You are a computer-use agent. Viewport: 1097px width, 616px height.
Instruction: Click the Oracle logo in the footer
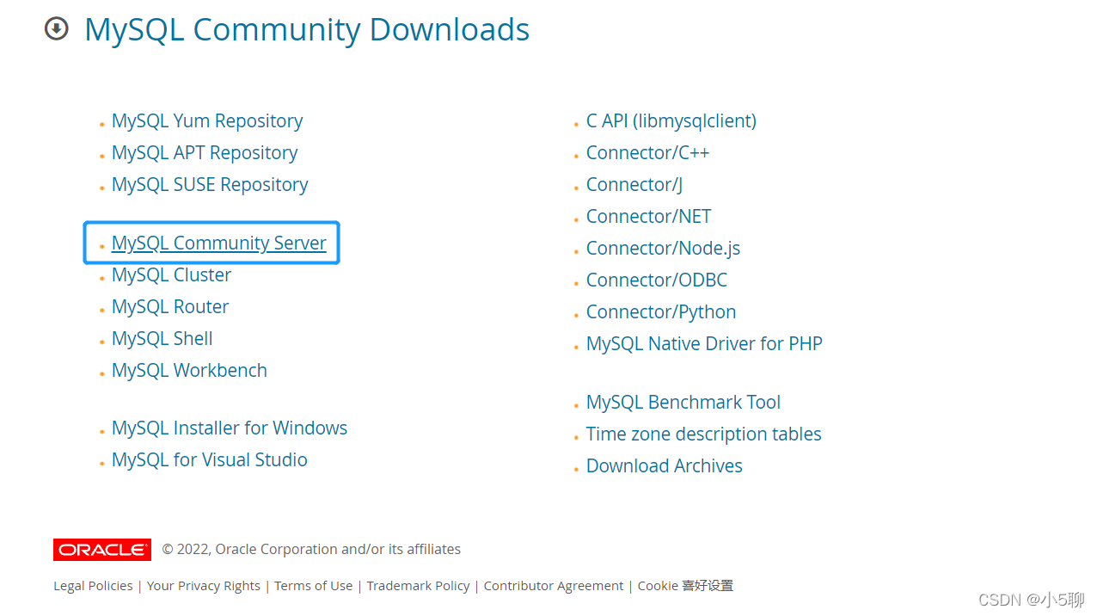102,550
